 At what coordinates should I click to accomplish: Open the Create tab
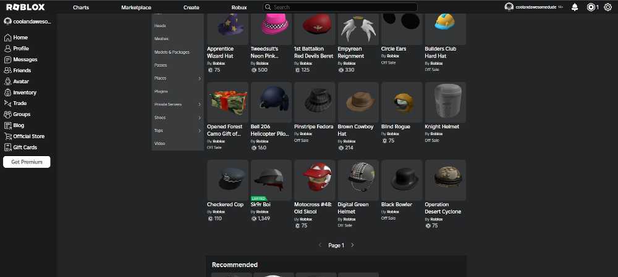click(191, 7)
